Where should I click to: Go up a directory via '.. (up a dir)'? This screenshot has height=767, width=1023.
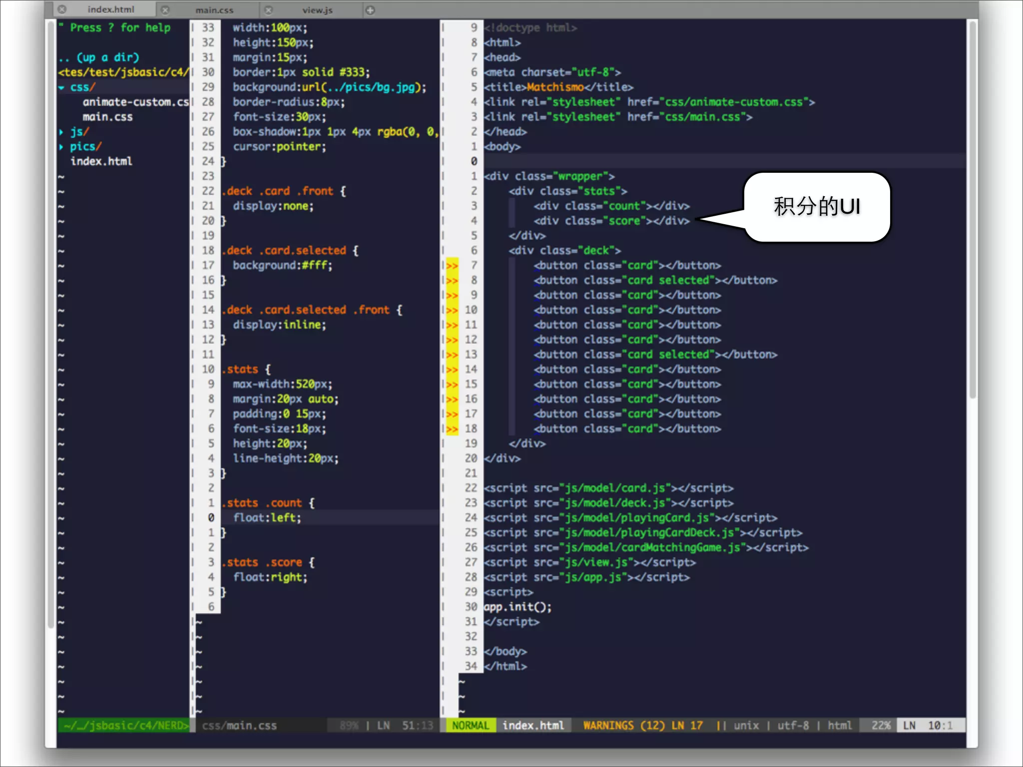coord(99,57)
